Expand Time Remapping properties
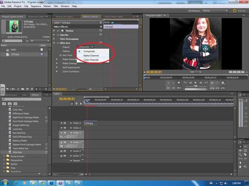Image resolution: width=249 pixels, height=186 pixels. [54, 39]
